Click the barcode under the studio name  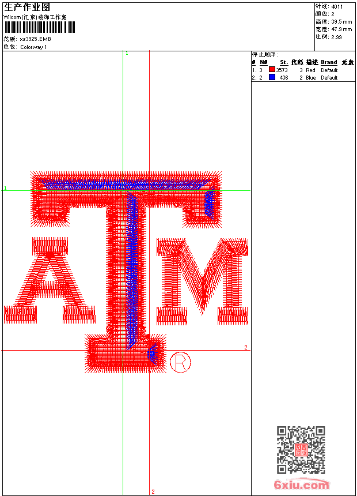point(40,27)
